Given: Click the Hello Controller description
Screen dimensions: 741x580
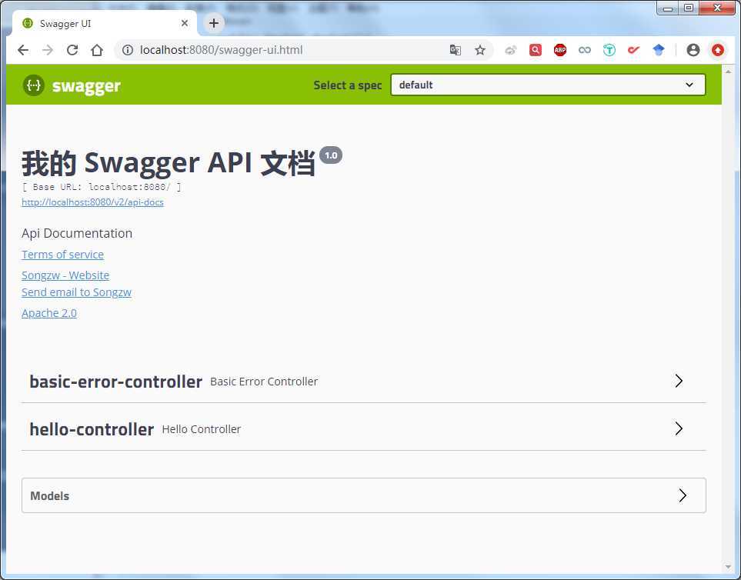Looking at the screenshot, I should (x=202, y=429).
